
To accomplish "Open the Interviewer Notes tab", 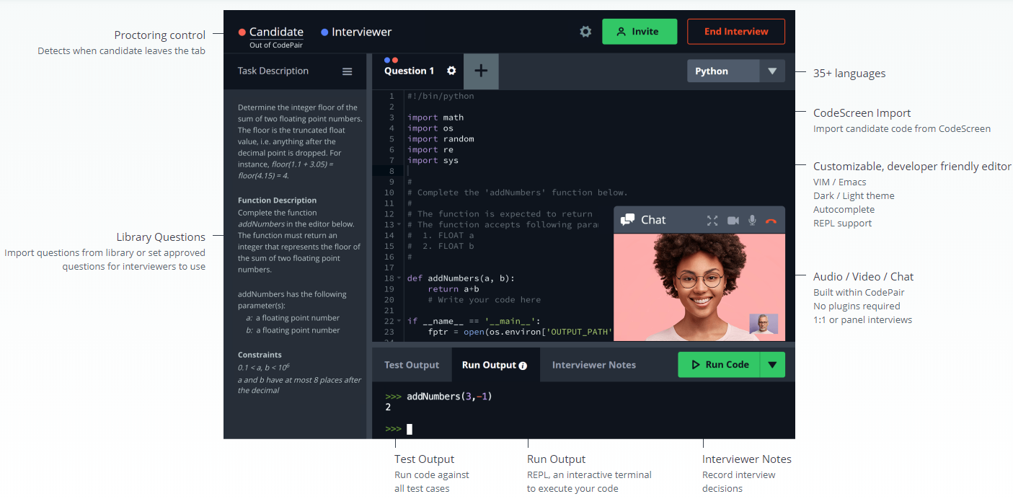I will click(x=594, y=365).
